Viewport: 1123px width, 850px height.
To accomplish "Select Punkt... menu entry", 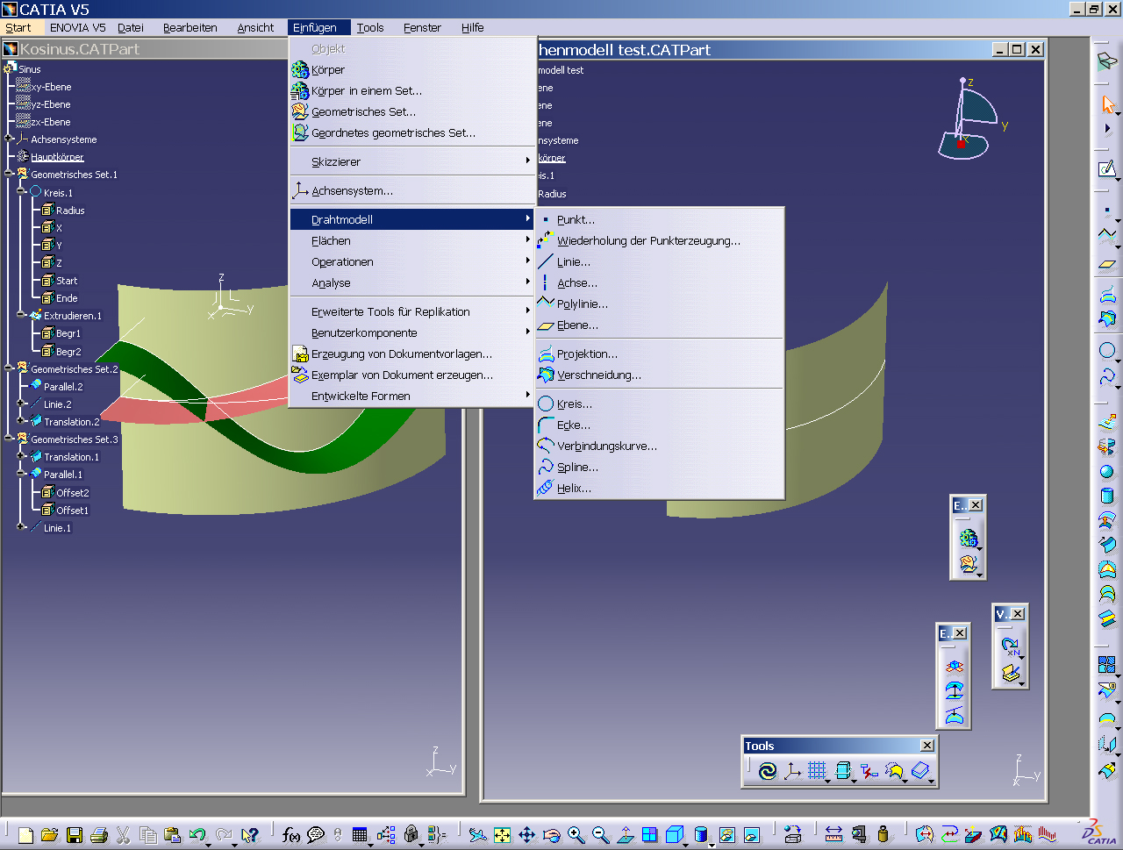I will click(659, 219).
